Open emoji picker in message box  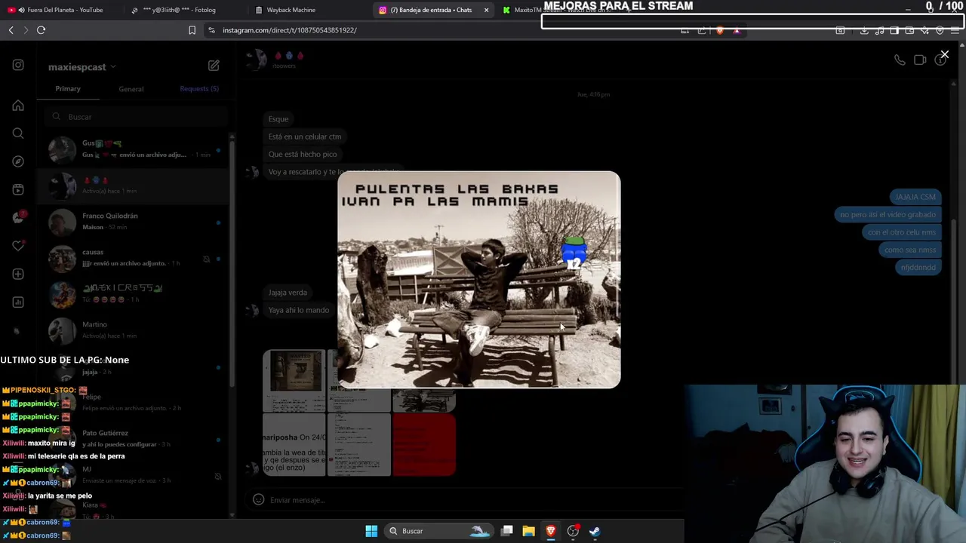[x=258, y=499]
